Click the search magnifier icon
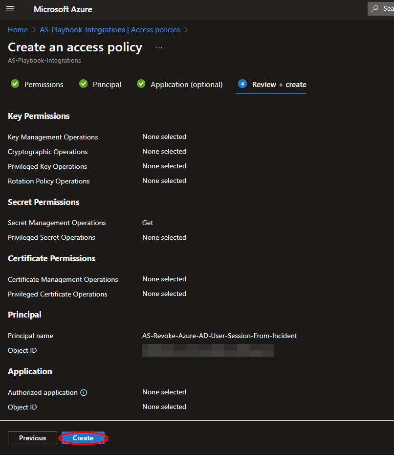This screenshot has width=394, height=455. [x=375, y=8]
